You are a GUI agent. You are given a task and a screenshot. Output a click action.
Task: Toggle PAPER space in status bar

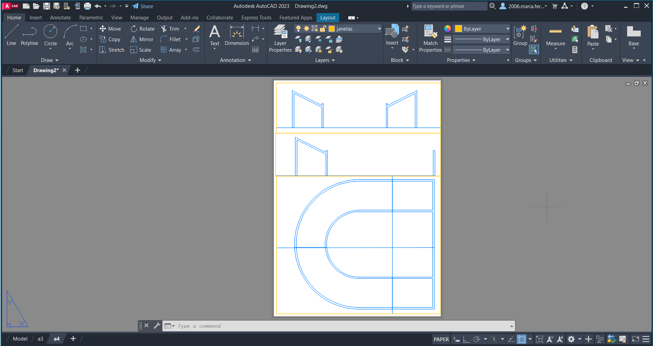tap(441, 339)
